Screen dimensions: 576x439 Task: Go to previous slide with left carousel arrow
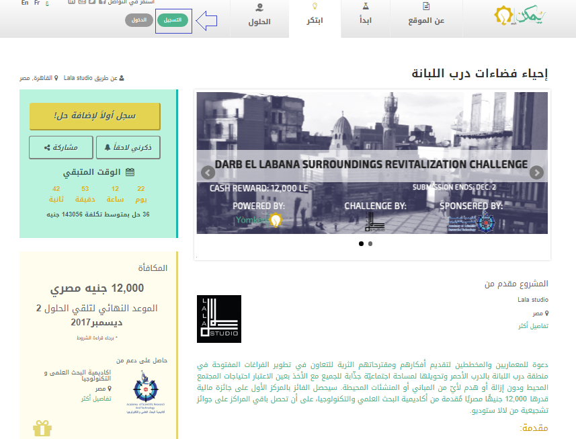[x=208, y=173]
